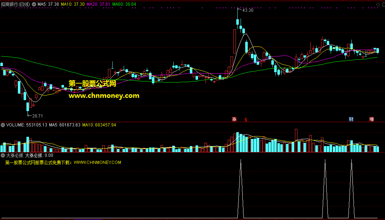The width and height of the screenshot is (385, 220).
Task: Click the MA5: 37.38 label
Action: coord(48,4)
